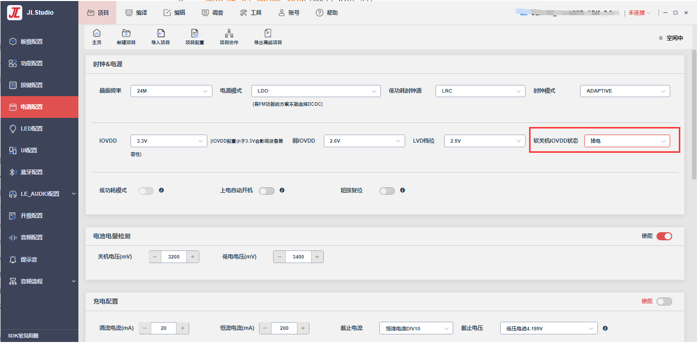Click the 未连接 connection status button
Image resolution: width=698 pixels, height=343 pixels.
pos(639,13)
